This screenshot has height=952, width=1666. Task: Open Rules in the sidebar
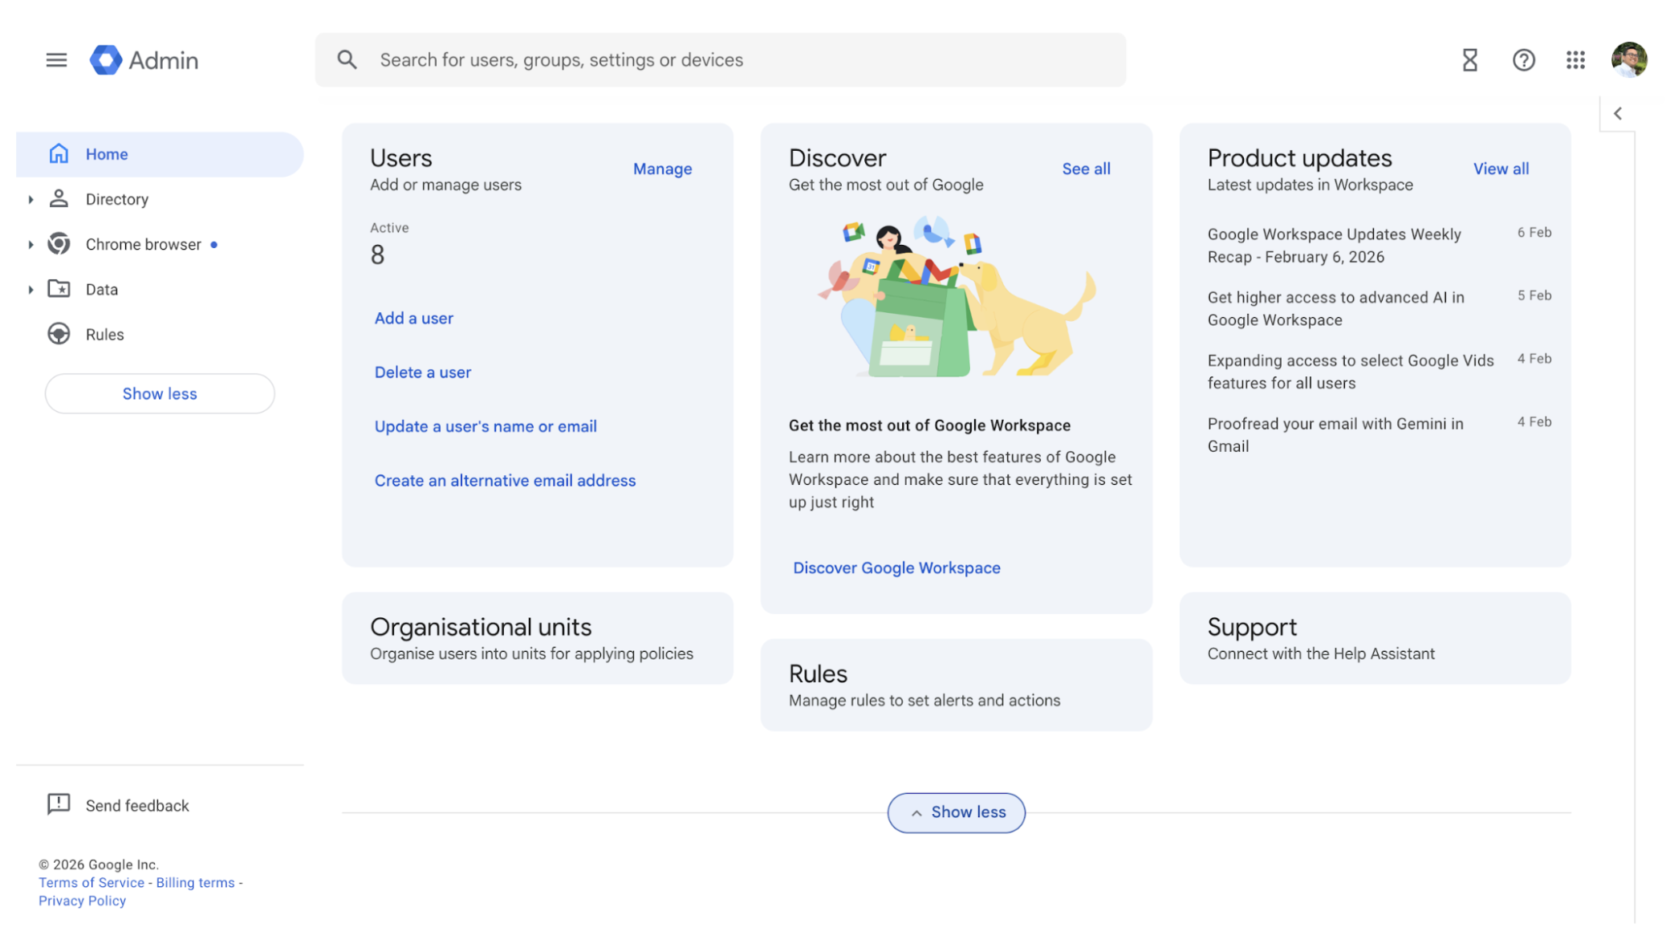pyautogui.click(x=104, y=334)
